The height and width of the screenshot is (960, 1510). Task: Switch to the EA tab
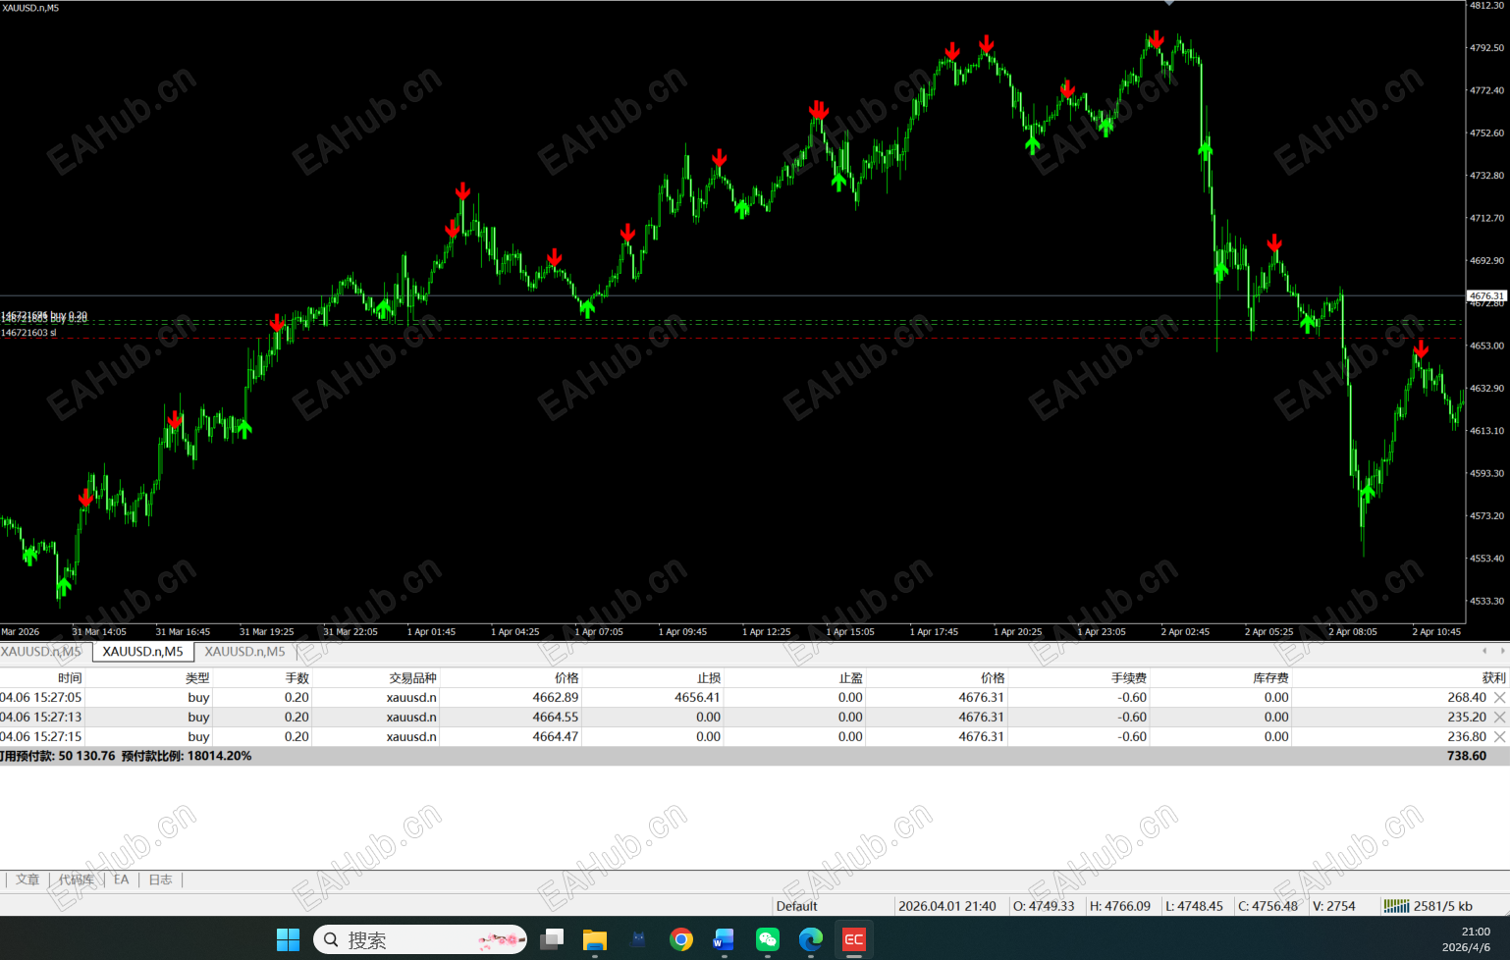tap(121, 880)
